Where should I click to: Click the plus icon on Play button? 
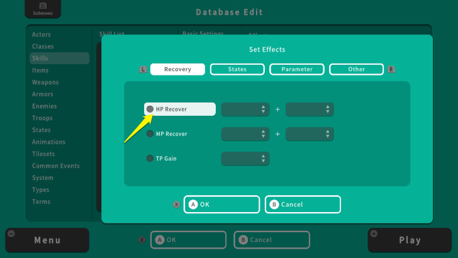pyautogui.click(x=374, y=233)
